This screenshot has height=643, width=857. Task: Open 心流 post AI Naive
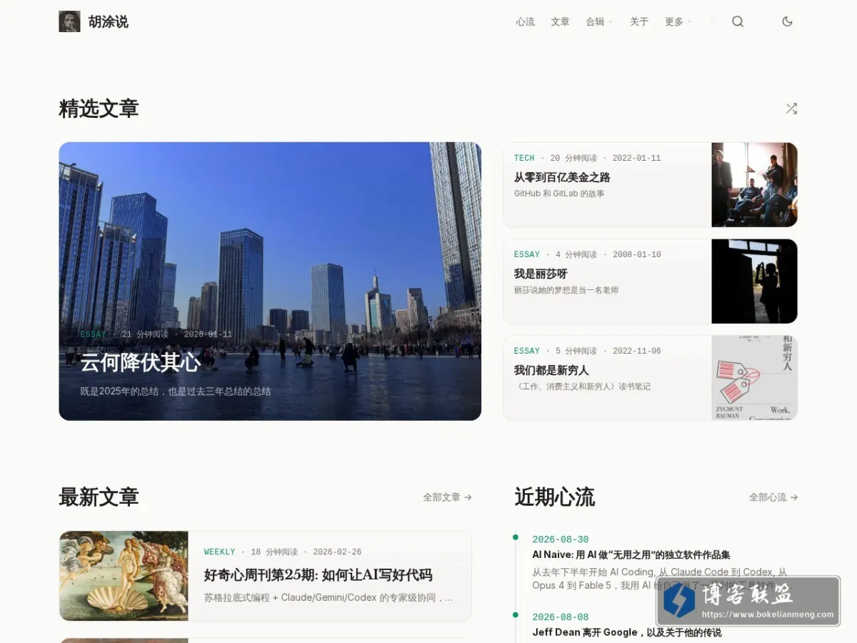tap(631, 554)
